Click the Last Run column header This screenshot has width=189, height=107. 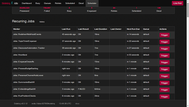[66, 29]
